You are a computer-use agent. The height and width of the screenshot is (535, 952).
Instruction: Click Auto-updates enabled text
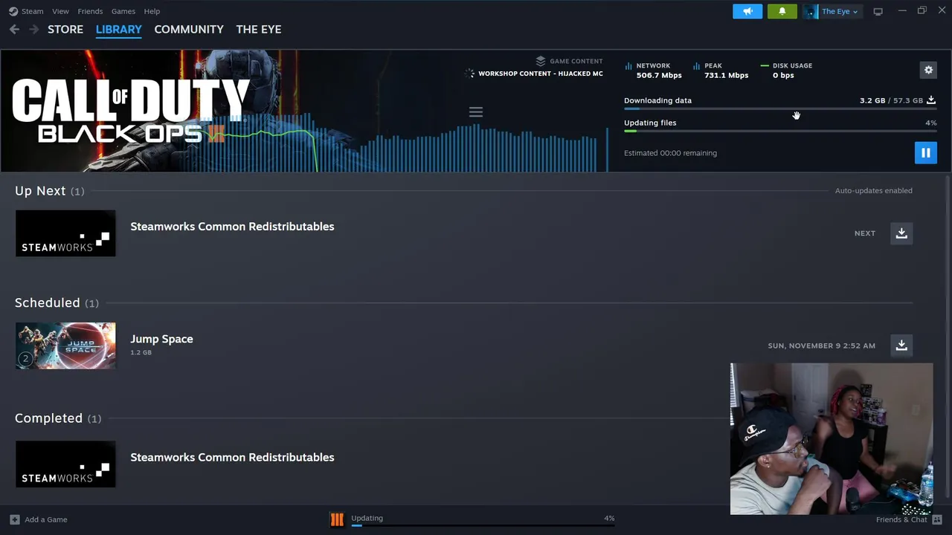click(x=873, y=191)
